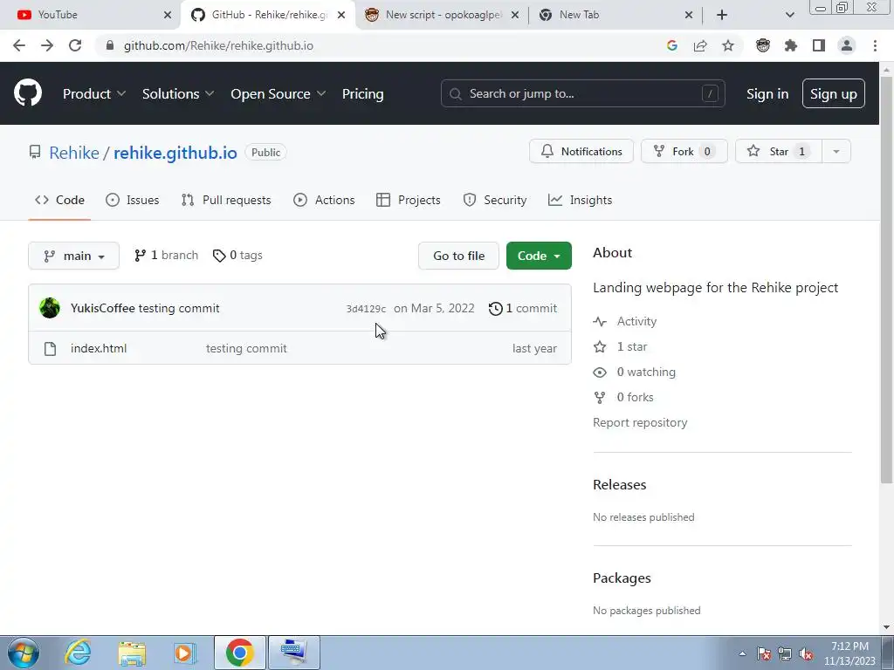Screen dimensions: 894x670
Task: Bookmark this page with star icon
Action: 728,45
